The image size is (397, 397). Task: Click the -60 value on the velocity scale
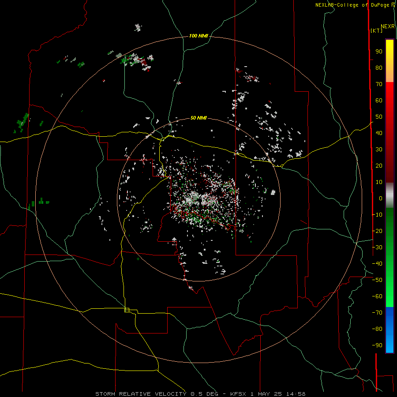377,296
